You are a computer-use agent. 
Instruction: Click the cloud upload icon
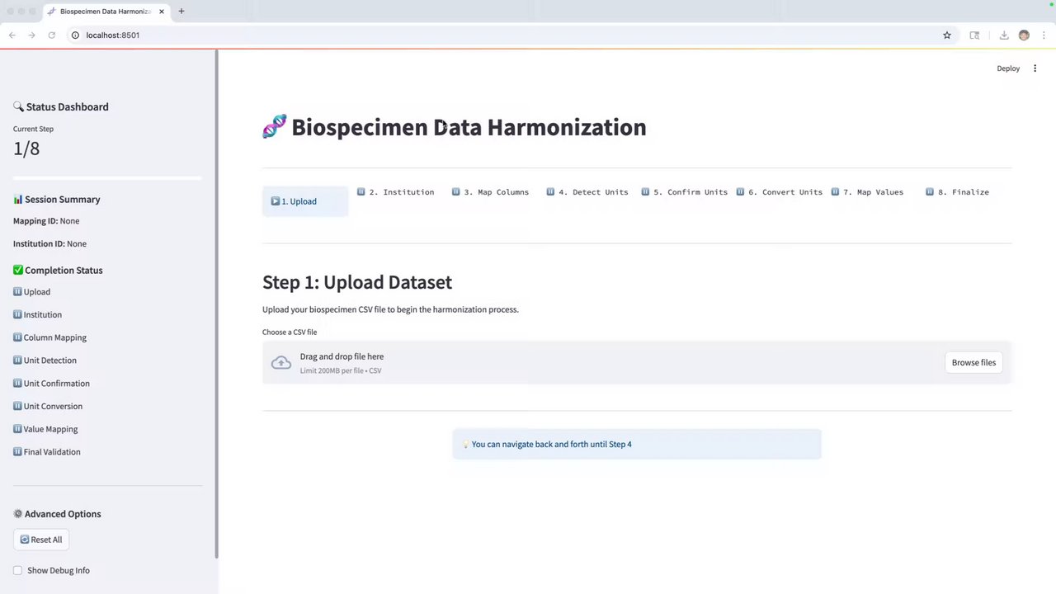point(281,363)
